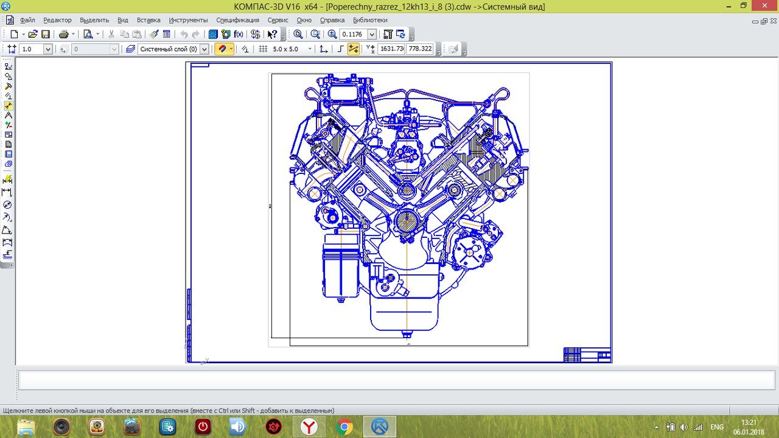Image resolution: width=779 pixels, height=438 pixels.
Task: Open an existing document with the folder icon
Action: [33, 35]
